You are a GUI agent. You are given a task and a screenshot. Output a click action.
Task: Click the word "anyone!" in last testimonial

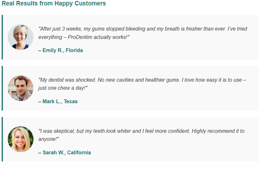tap(49, 139)
